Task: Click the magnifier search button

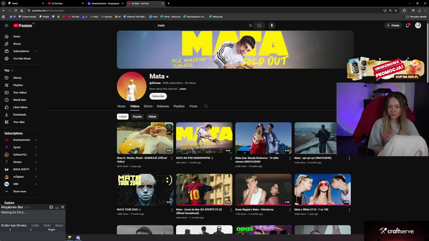Action: tap(259, 25)
